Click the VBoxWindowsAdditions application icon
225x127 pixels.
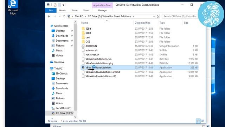83,67
